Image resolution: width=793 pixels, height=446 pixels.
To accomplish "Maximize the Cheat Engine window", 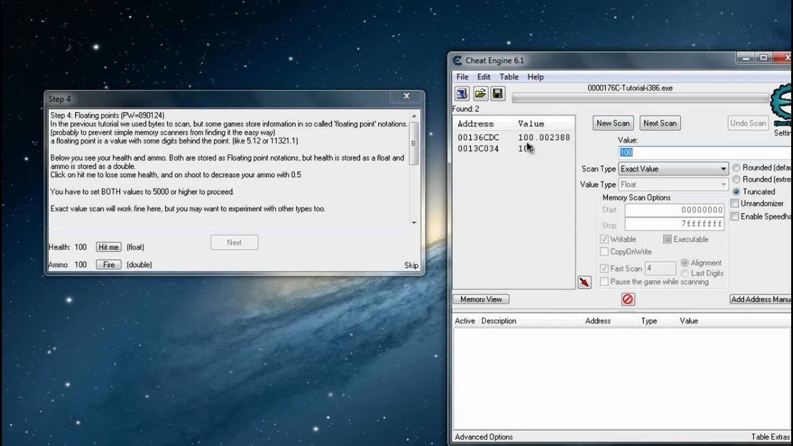I will 763,58.
